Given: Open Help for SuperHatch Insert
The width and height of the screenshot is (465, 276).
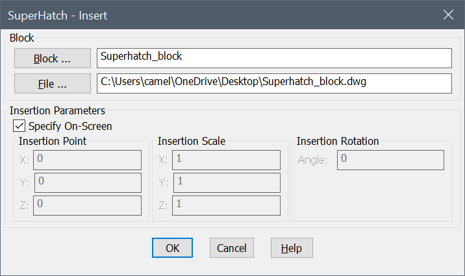Looking at the screenshot, I should point(292,247).
